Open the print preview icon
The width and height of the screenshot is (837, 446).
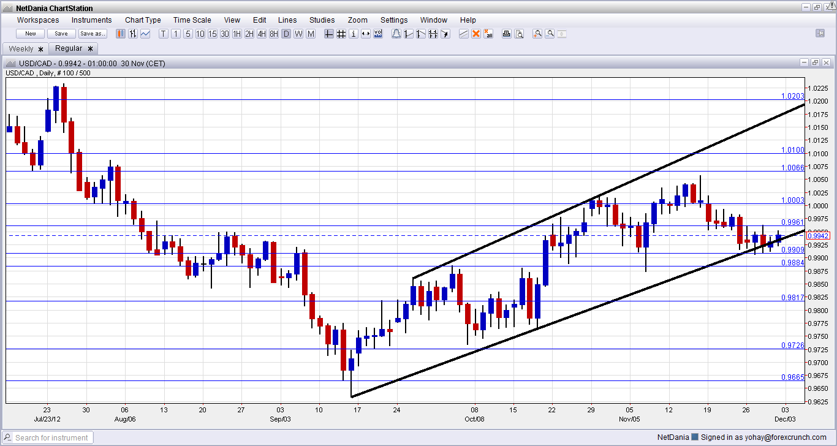(519, 34)
